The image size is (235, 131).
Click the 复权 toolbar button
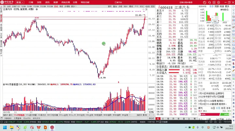110,6
